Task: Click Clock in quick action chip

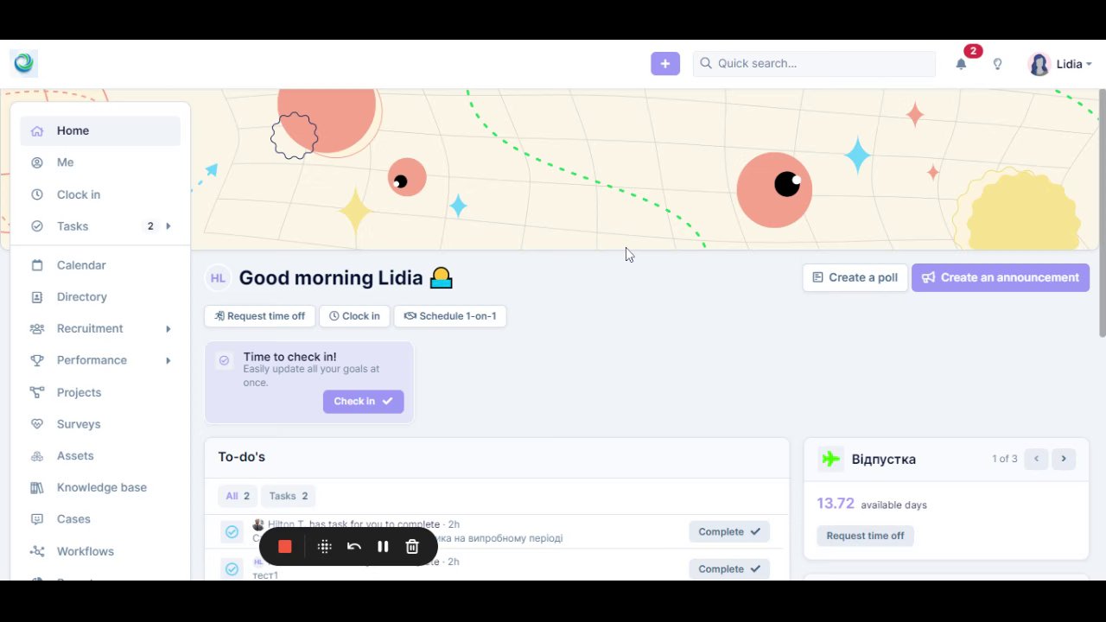Action: (x=354, y=316)
